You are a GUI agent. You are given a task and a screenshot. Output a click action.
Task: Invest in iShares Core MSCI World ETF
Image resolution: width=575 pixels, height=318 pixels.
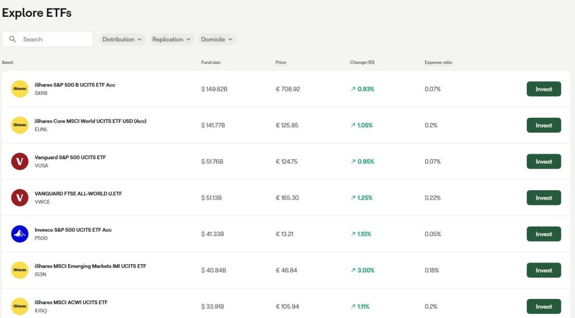pyautogui.click(x=544, y=125)
